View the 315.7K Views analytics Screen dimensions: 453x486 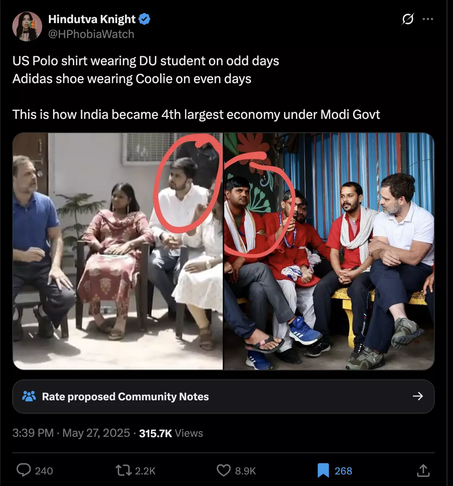[x=171, y=433]
